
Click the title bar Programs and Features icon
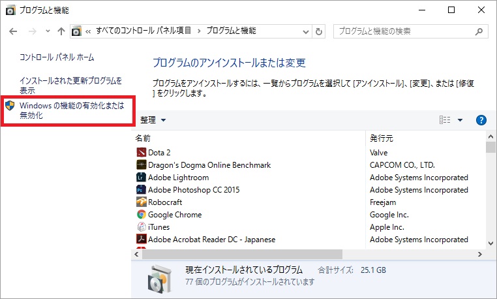tap(10, 10)
